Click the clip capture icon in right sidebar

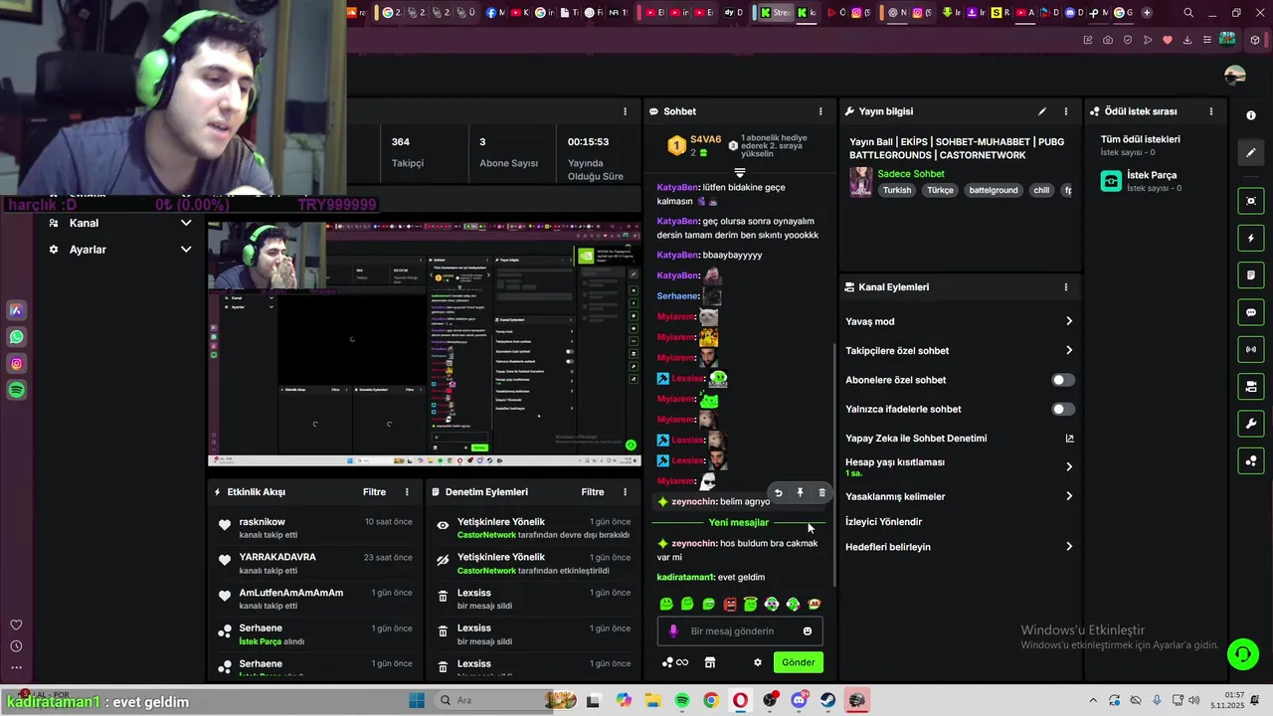tap(1251, 201)
